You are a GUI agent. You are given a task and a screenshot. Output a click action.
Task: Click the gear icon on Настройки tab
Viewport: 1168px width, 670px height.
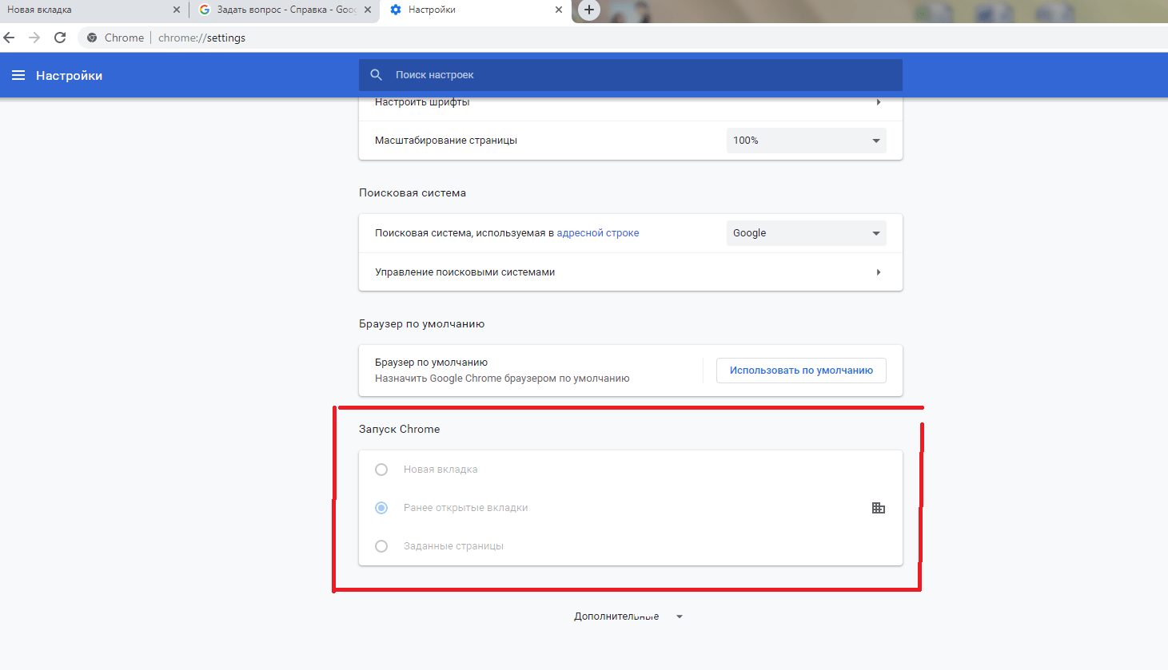click(396, 10)
